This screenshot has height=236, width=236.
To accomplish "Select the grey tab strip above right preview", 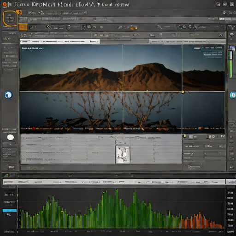I will [187, 41].
